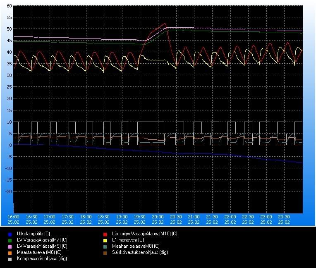Viewport: 316px width, 268px height.
Task: Click the 22:30 25.02 time axis label
Action: [x=248, y=220]
